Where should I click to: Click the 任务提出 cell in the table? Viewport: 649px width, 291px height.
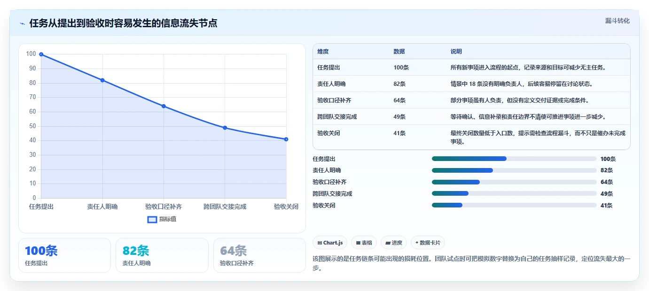click(x=329, y=68)
